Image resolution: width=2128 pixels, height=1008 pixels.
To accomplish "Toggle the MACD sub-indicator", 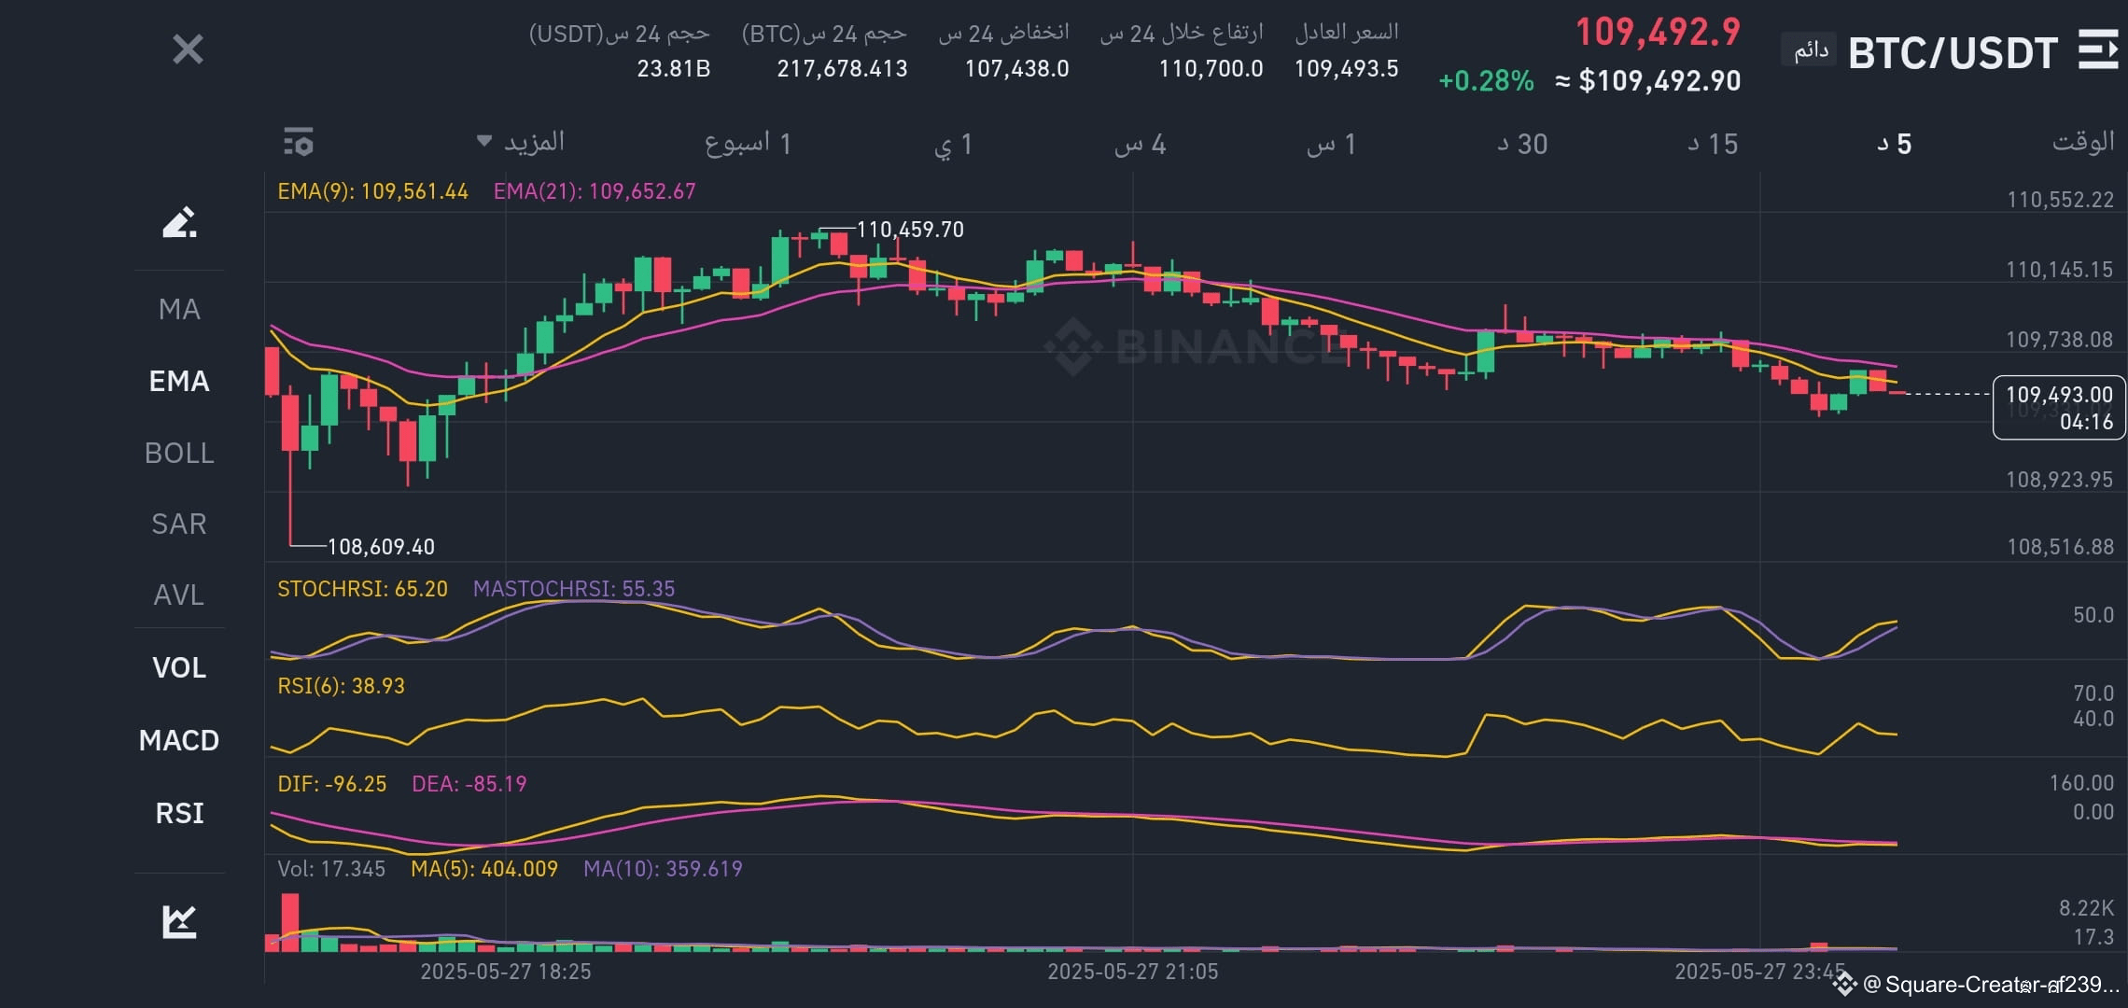I will point(179,740).
